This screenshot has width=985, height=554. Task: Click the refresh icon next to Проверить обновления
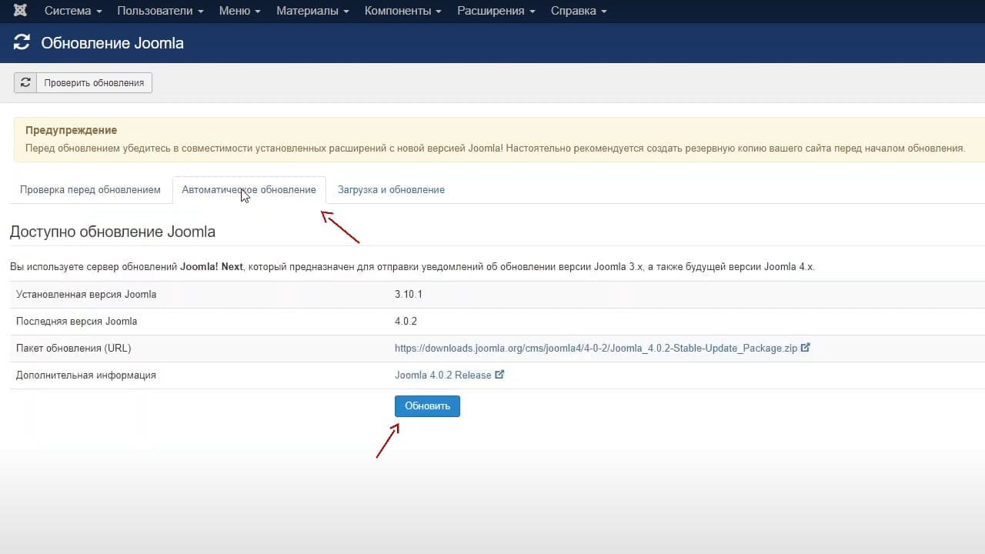[25, 82]
